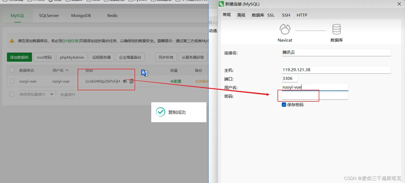Viewport: 405px width, 183px height.
Task: Click the 数据库名 column header
Action: tap(27, 70)
